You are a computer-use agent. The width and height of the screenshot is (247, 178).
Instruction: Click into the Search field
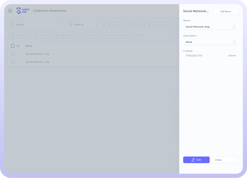pyautogui.click(x=36, y=25)
